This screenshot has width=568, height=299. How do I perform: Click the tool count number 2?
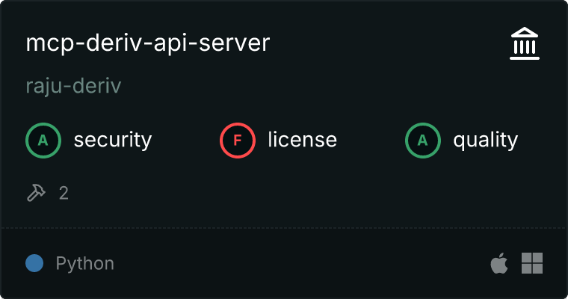[64, 193]
